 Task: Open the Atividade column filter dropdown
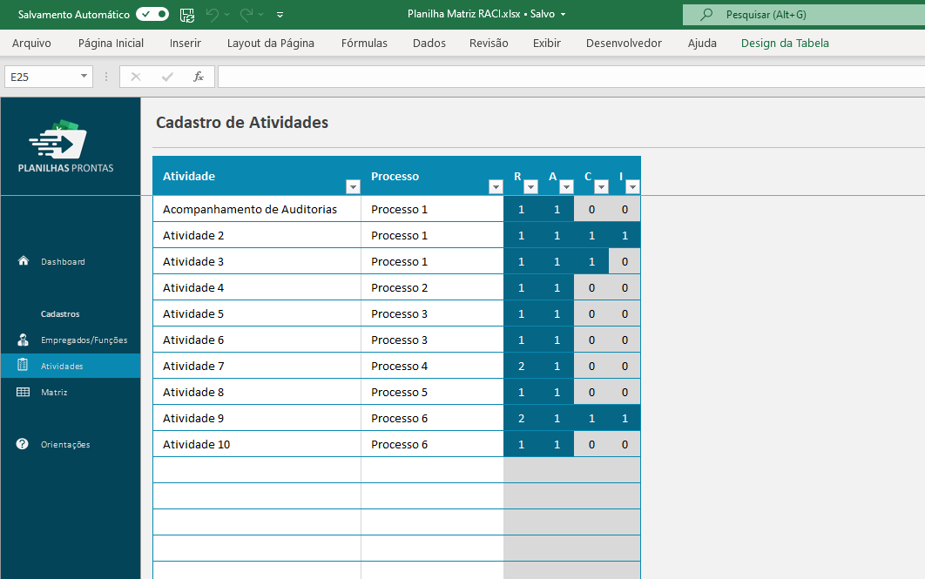pos(353,186)
